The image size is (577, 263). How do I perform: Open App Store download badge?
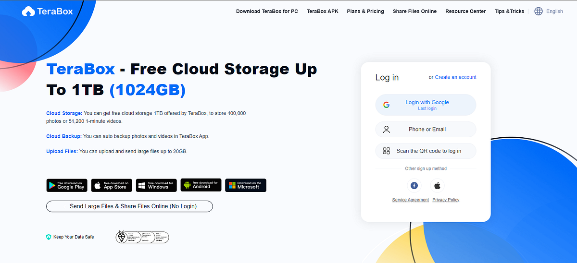click(111, 185)
